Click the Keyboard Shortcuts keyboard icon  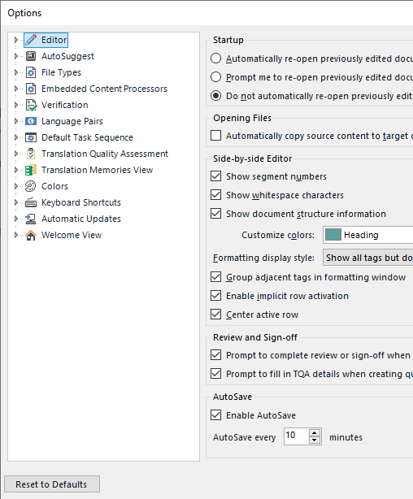tap(31, 202)
